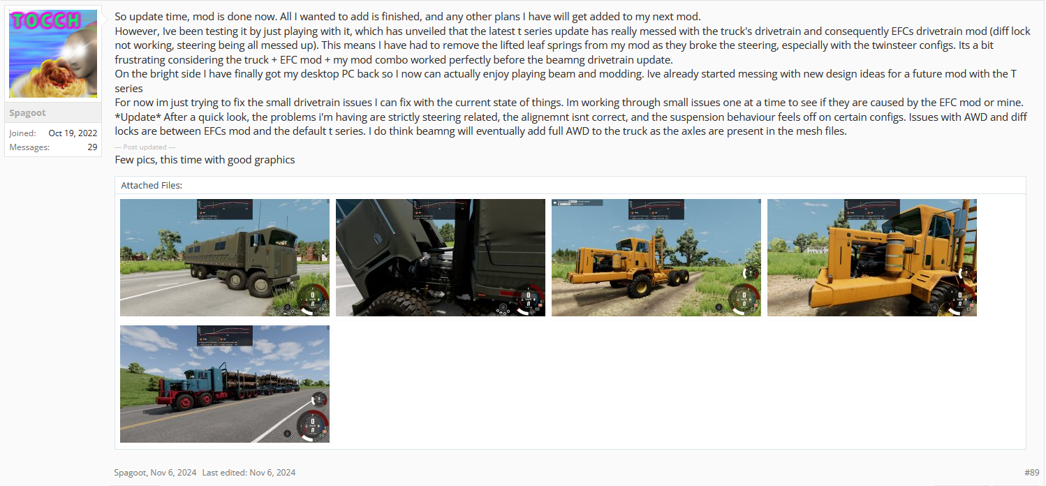Image resolution: width=1046 pixels, height=486 pixels.
Task: Open the green cab close-up thumbnail
Action: point(441,258)
